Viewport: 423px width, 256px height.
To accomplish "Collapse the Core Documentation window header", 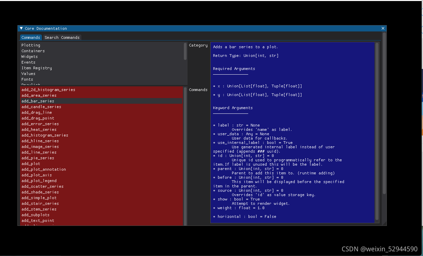I will tap(21, 28).
